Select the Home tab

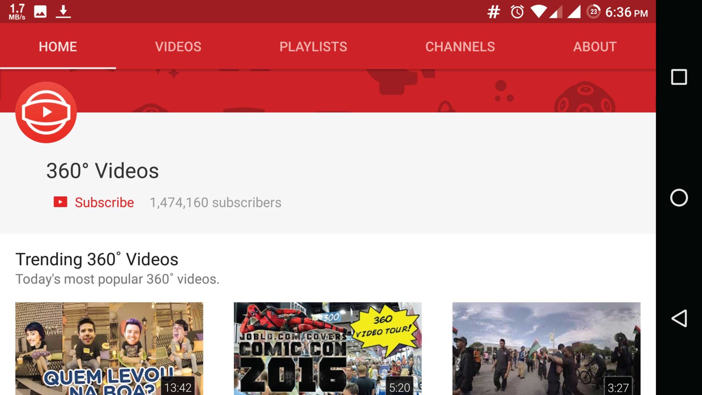pos(58,46)
